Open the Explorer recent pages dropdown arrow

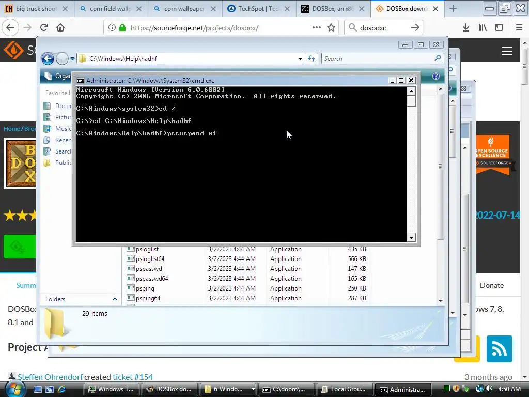[x=72, y=59]
